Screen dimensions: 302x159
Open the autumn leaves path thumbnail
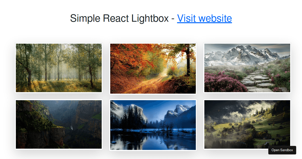pyautogui.click(x=153, y=69)
